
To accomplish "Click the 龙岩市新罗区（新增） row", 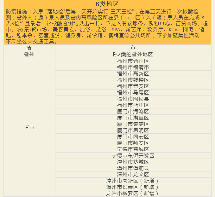I will click(133, 193).
